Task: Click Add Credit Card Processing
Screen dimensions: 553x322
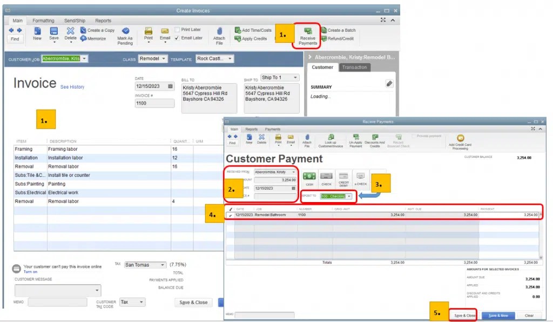Action: [460, 140]
